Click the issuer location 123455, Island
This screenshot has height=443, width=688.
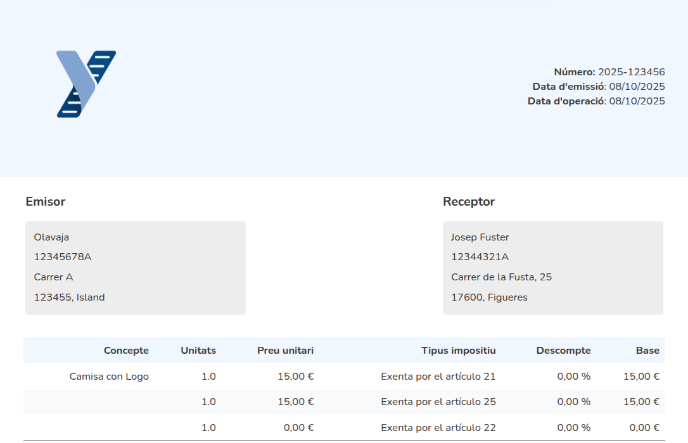69,297
